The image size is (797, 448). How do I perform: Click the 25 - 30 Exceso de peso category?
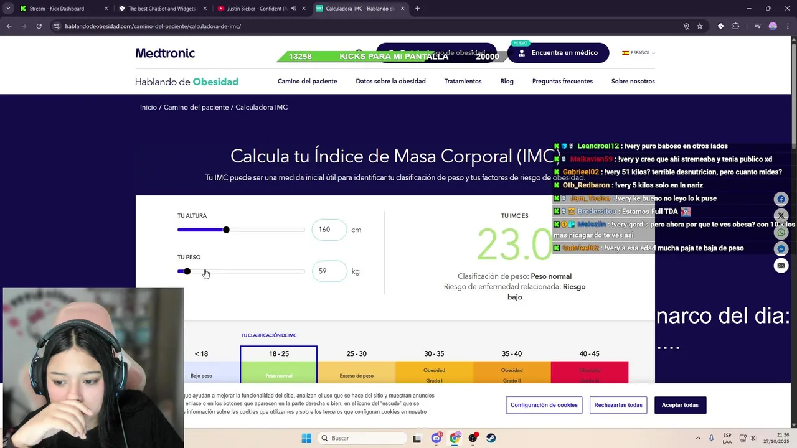click(x=356, y=365)
